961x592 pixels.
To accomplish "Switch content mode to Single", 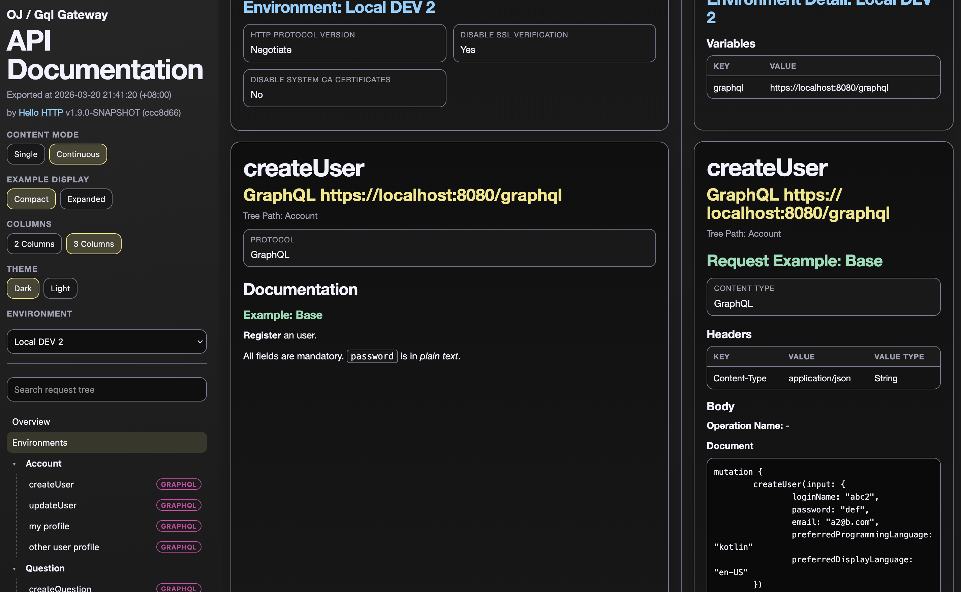I will tap(25, 154).
